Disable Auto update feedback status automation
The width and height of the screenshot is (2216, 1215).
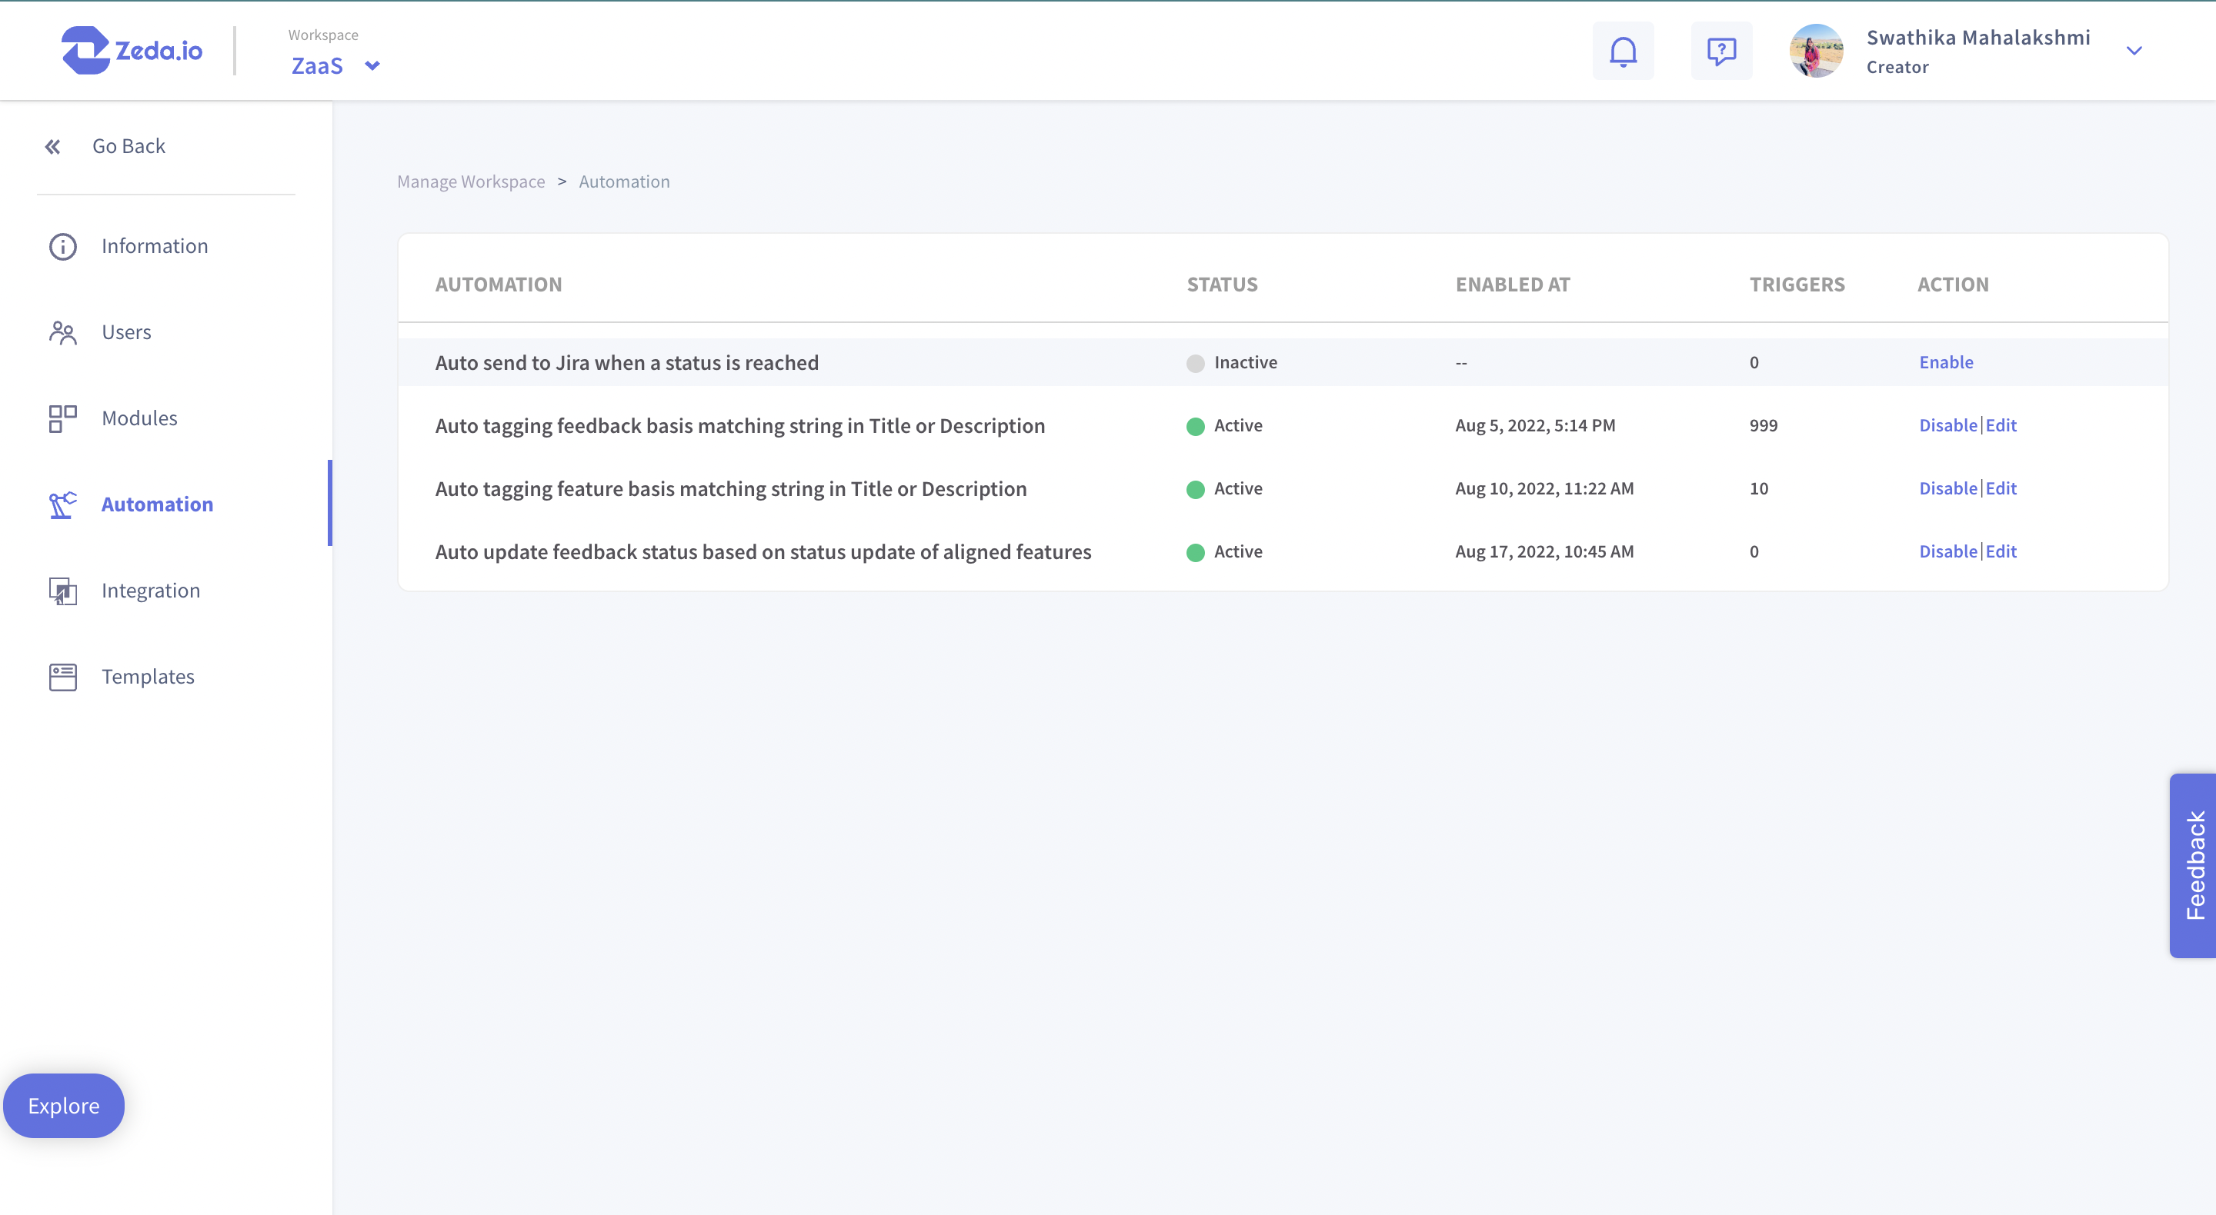coord(1947,551)
